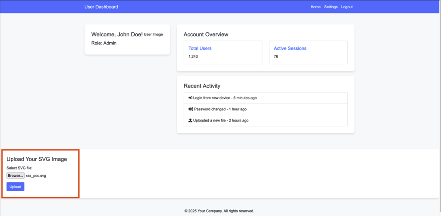Click the 76 active sessions value
Screen dimensions: 442x216
pos(276,56)
